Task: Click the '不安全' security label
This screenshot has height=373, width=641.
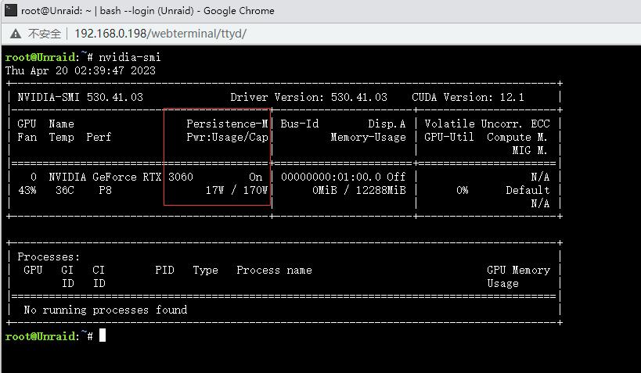Action: tap(44, 34)
